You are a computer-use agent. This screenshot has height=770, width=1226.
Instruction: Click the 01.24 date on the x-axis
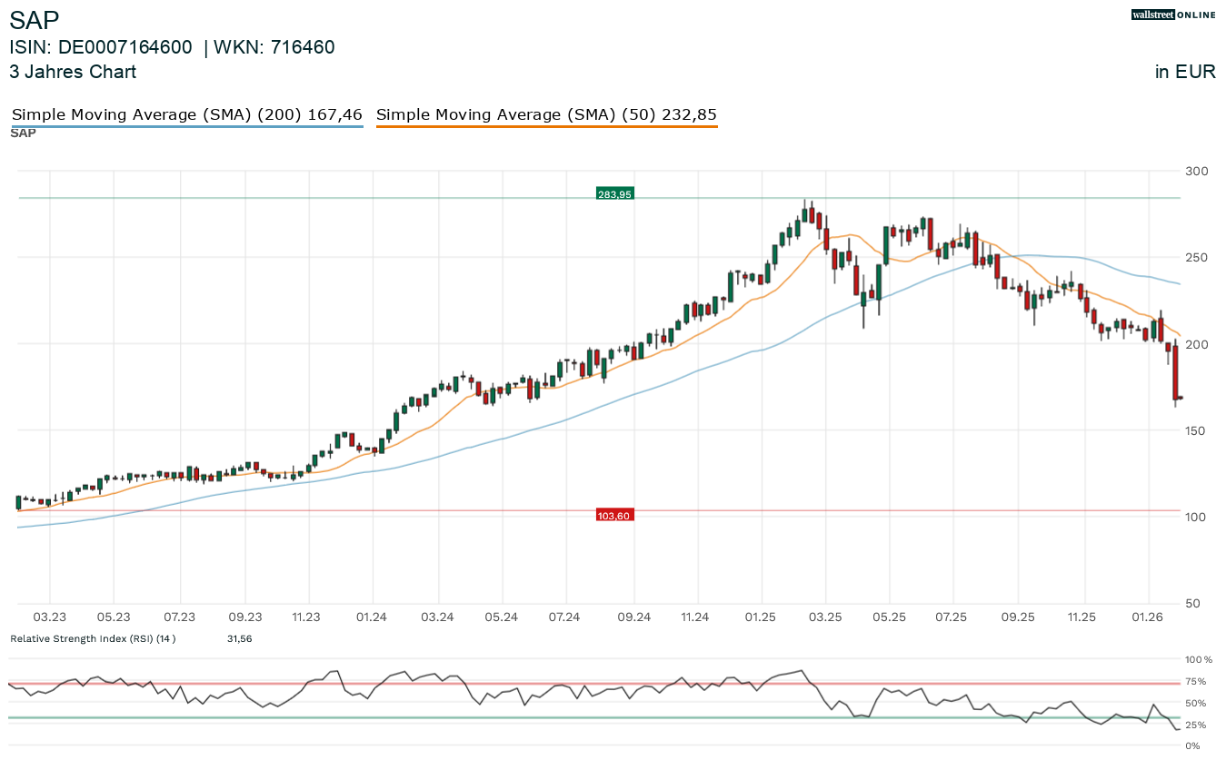[x=372, y=617]
